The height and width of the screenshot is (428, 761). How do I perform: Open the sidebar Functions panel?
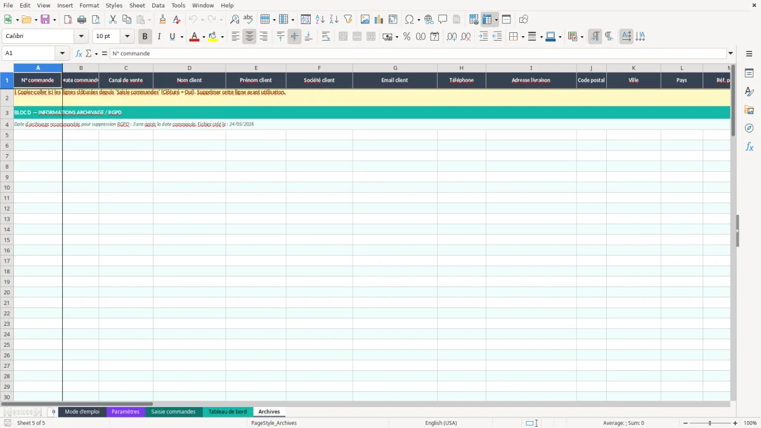[749, 146]
